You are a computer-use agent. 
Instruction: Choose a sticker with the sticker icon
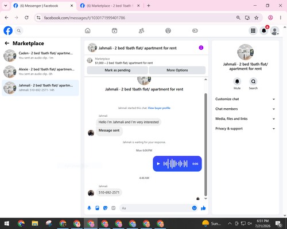point(105,208)
